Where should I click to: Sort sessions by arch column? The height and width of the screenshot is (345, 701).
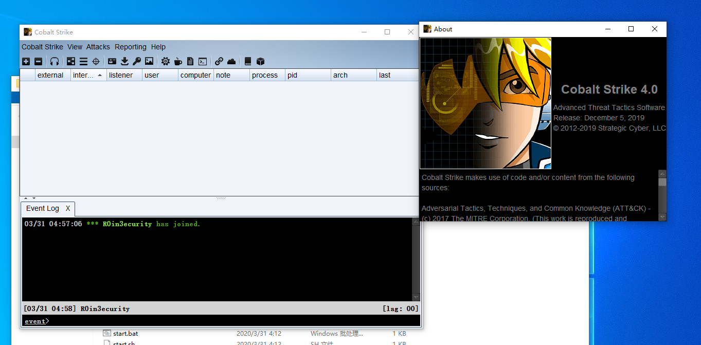click(354, 75)
